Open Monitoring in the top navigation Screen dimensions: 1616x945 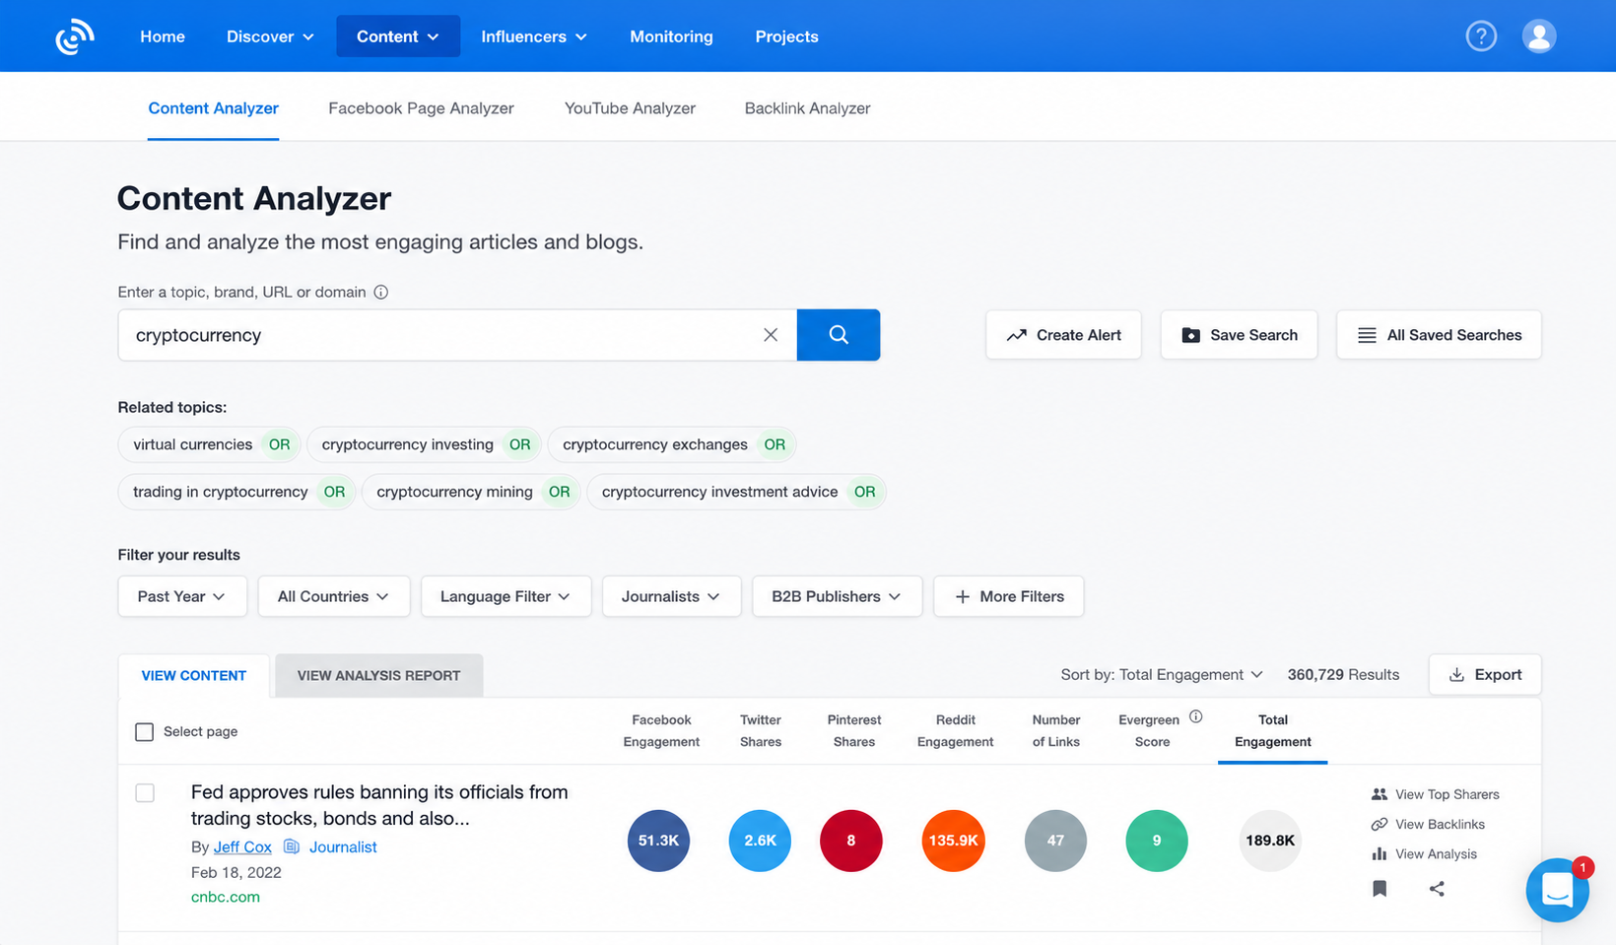coord(671,36)
